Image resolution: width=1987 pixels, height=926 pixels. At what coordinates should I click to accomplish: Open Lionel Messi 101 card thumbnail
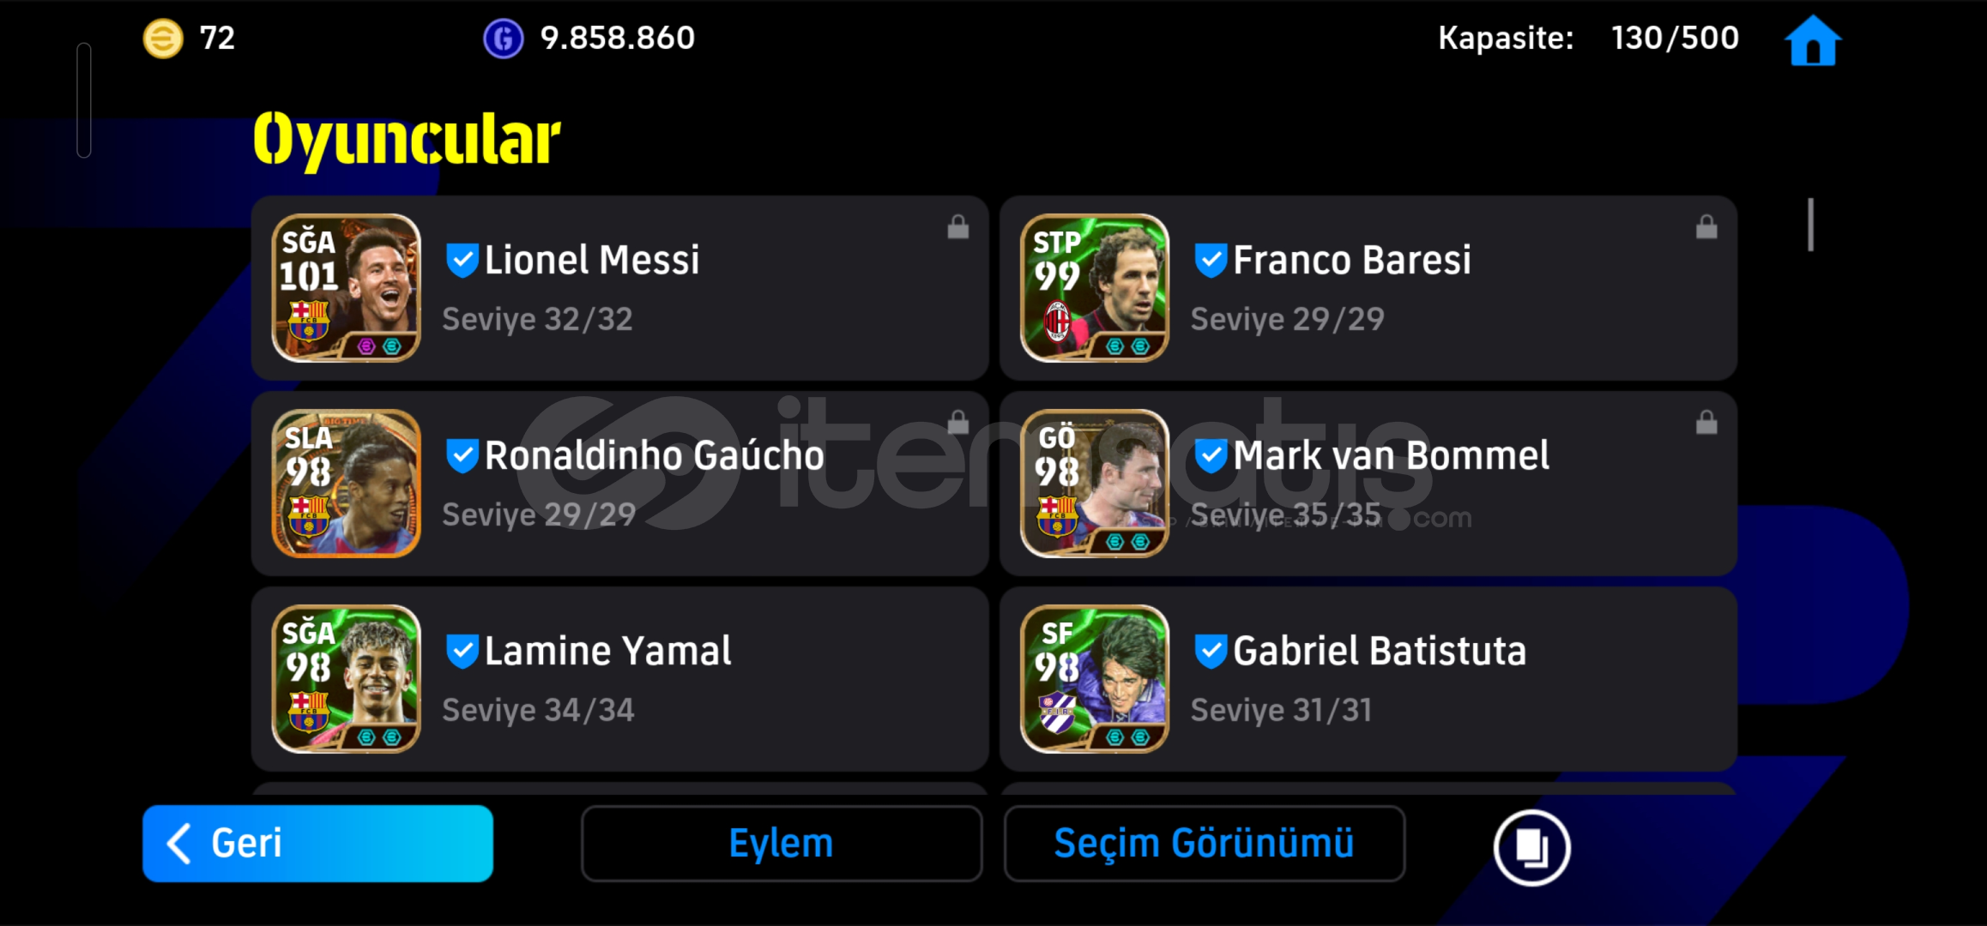346,288
